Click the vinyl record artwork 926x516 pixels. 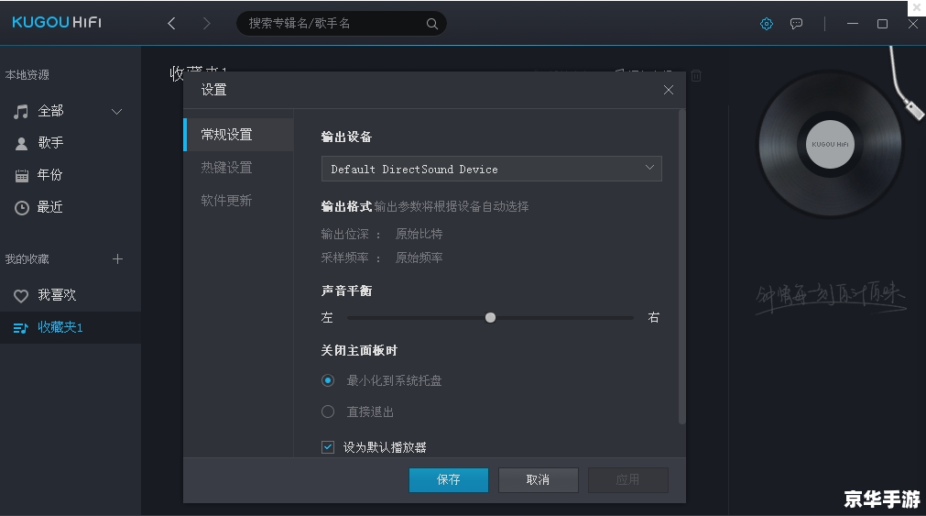pos(830,144)
